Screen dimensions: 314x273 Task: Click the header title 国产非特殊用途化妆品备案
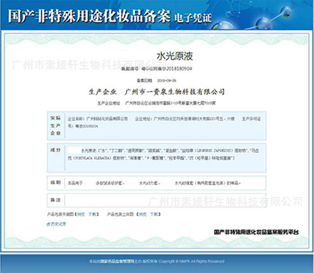click(x=89, y=16)
